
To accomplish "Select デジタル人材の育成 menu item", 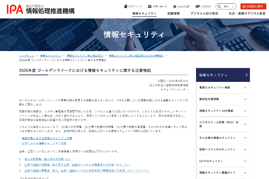I will 204,13.
